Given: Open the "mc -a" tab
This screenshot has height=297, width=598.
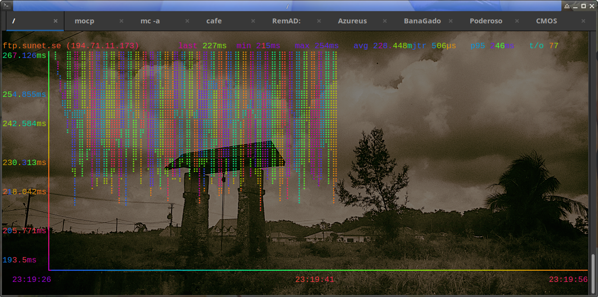Looking at the screenshot, I should (x=150, y=21).
